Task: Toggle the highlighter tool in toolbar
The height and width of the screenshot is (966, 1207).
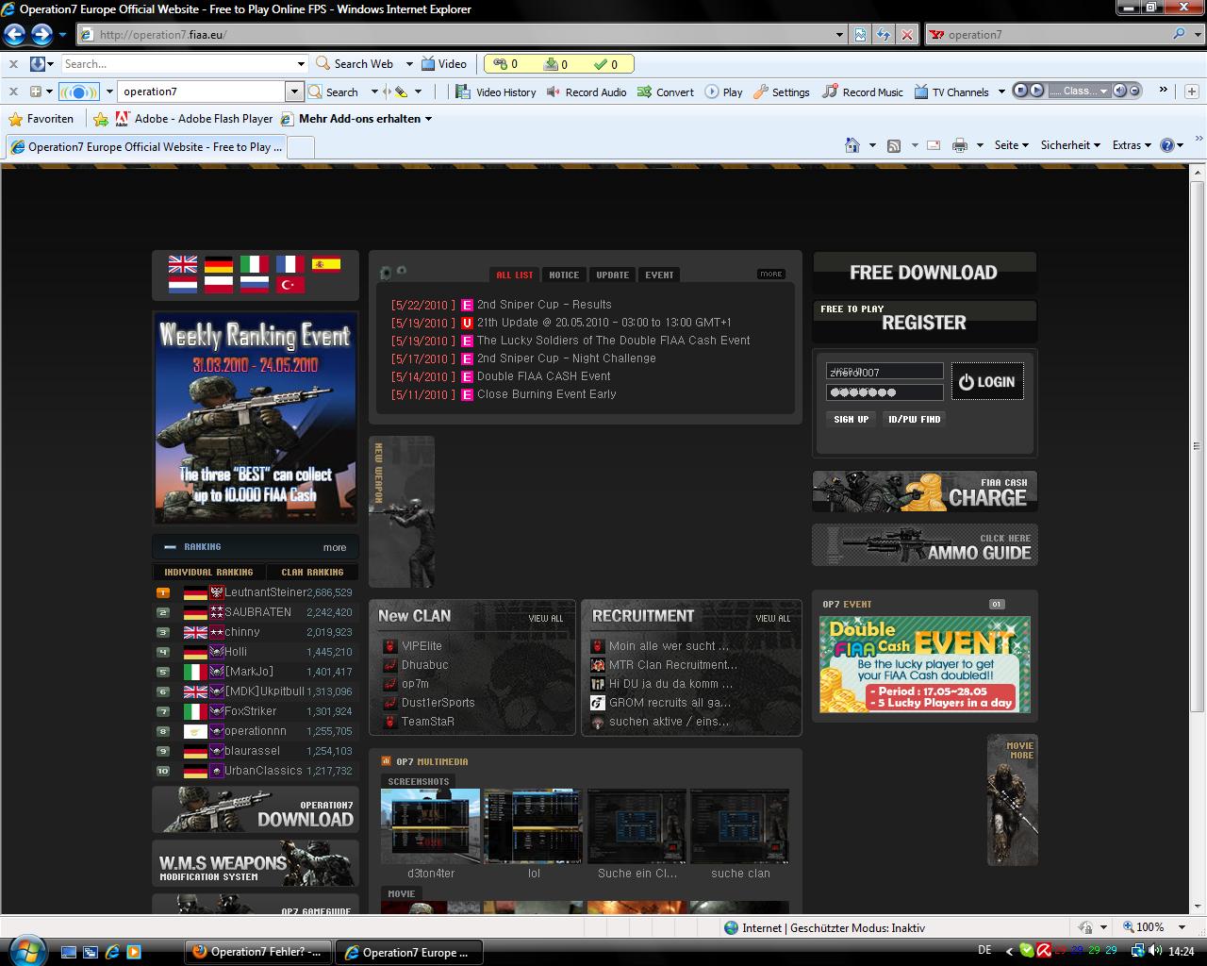Action: [401, 92]
